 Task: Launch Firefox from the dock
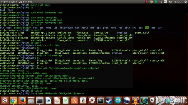(x=22, y=101)
